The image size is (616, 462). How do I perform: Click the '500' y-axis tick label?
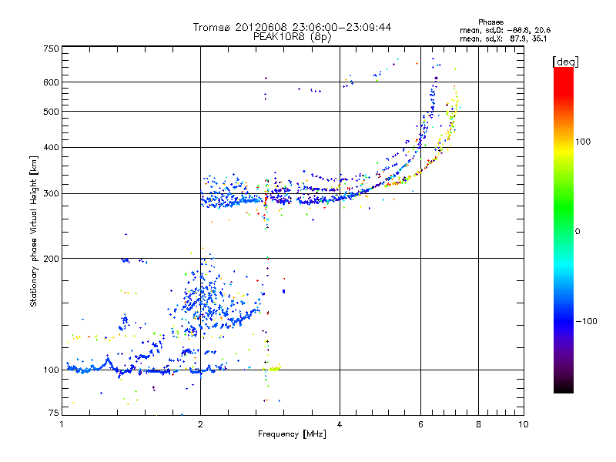coord(51,112)
